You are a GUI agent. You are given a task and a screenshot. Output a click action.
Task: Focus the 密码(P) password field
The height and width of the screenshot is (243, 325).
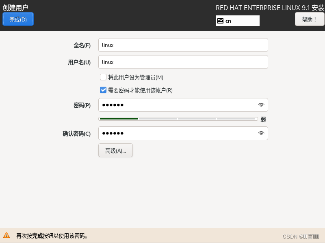coord(183,105)
